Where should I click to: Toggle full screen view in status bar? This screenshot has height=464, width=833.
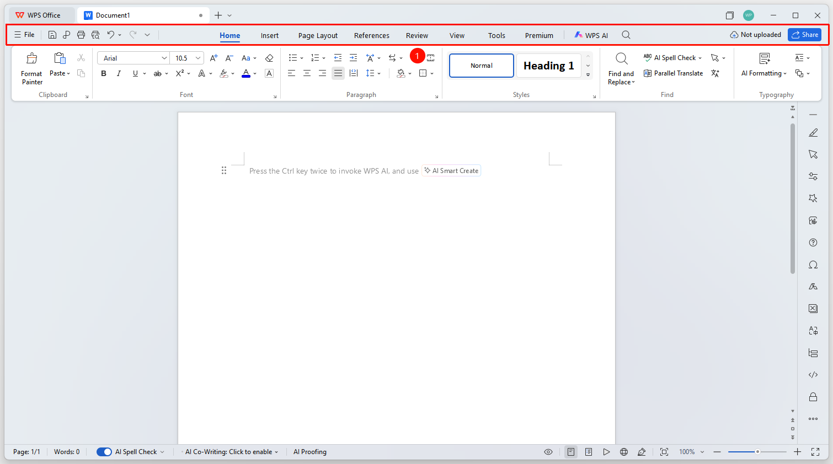815,452
